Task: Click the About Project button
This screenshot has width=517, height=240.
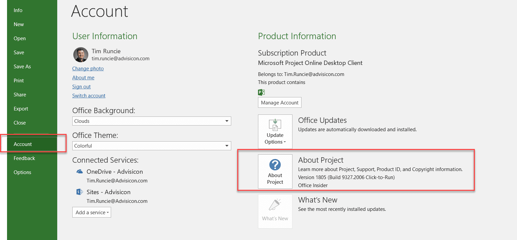Action: pyautogui.click(x=275, y=171)
